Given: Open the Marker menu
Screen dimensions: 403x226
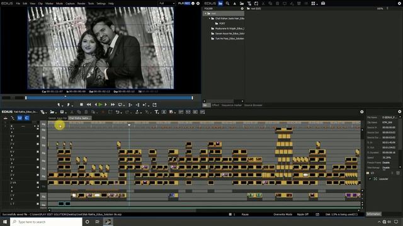Looking at the screenshot, I should coord(49,4).
